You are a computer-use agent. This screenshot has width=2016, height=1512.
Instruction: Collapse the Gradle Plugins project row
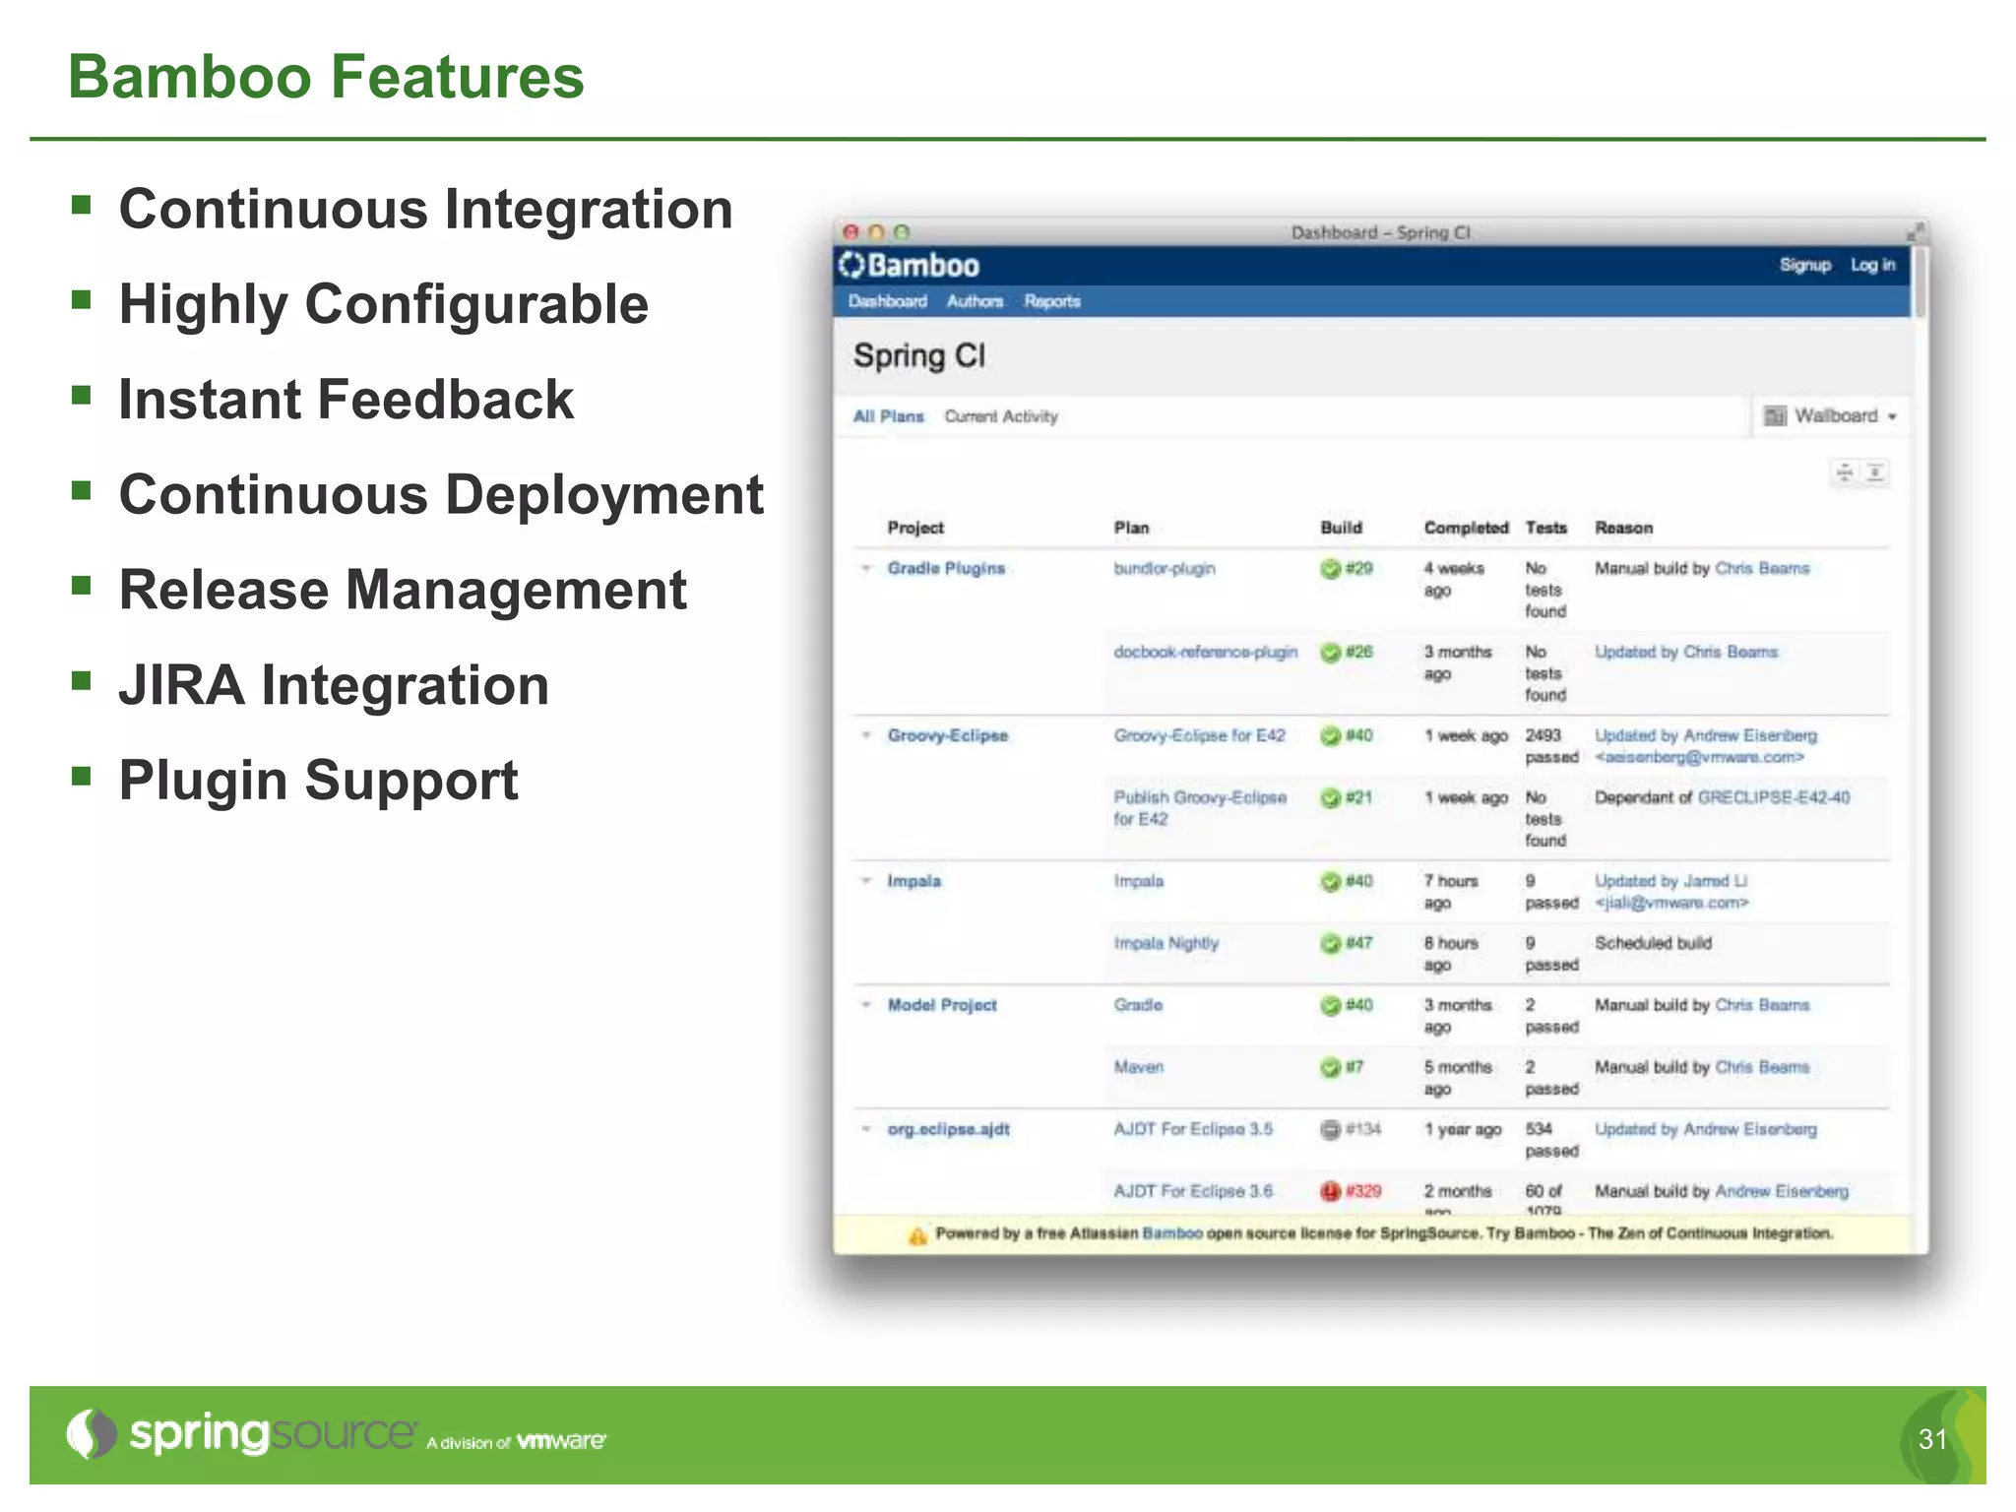click(x=866, y=569)
